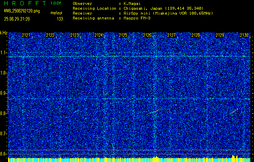Click the 2126 time marker
Image resolution: width=254 pixels, height=162 pixels.
point(147,35)
